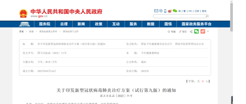The width and height of the screenshot is (246, 104).
Task: Click the 登录 login link
Action: (x=204, y=11)
